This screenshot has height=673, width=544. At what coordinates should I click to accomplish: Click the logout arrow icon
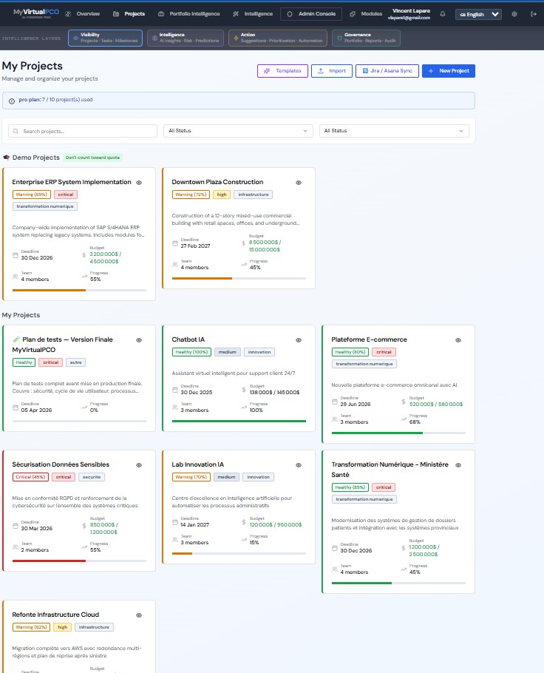pos(533,14)
